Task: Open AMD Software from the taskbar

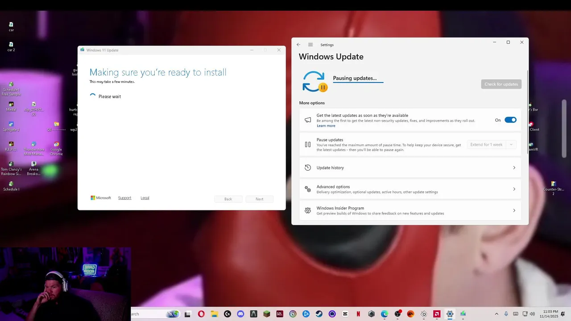Action: click(x=437, y=314)
